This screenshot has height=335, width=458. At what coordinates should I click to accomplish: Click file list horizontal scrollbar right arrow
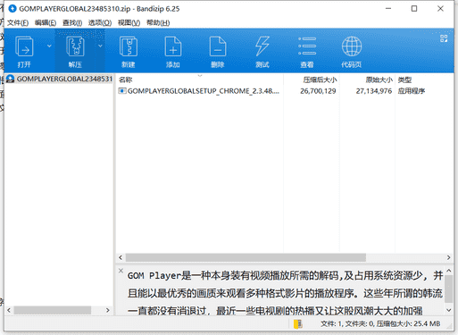coord(448,257)
